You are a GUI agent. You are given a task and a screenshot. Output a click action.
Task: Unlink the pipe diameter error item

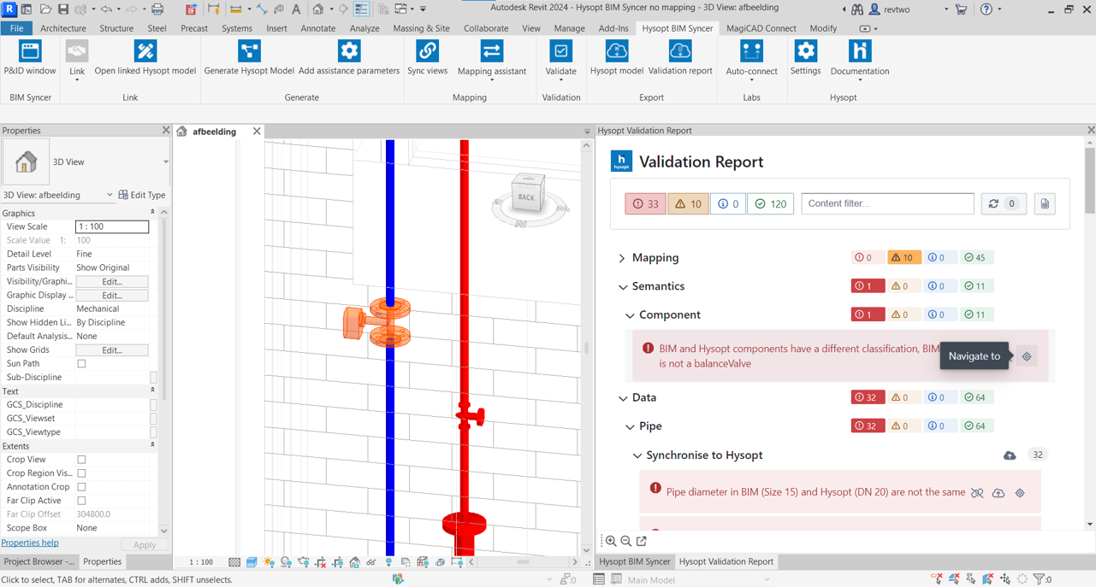click(977, 493)
